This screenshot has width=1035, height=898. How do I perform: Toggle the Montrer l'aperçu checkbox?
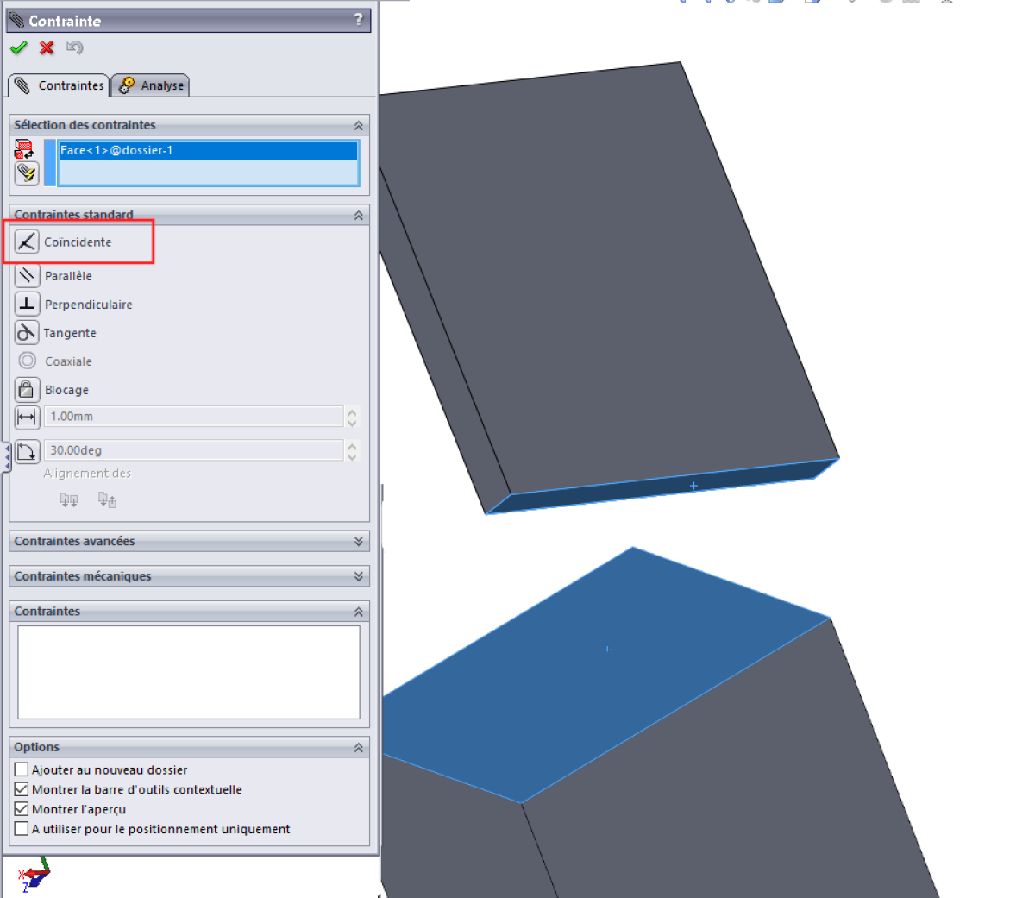point(22,809)
